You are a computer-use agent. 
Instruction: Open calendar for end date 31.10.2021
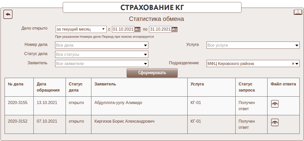[175, 29]
